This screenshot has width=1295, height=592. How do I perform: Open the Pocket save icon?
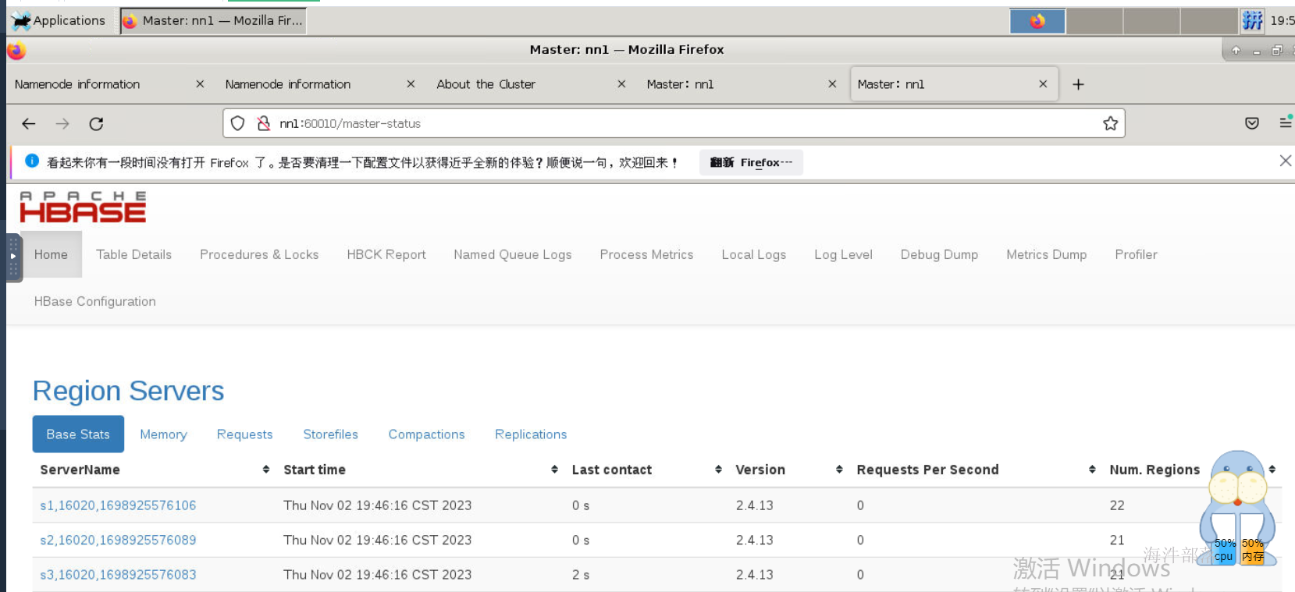[x=1252, y=123]
